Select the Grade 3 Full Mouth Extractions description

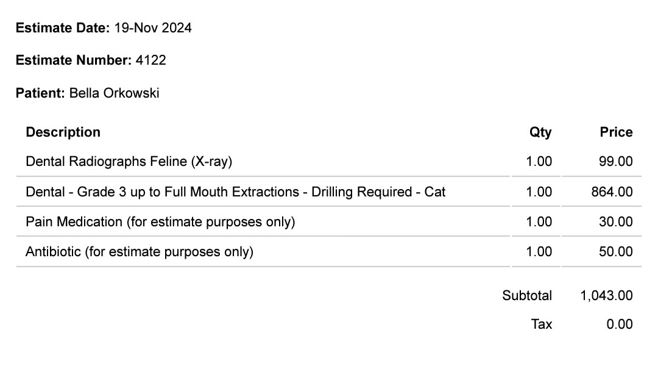coord(235,192)
